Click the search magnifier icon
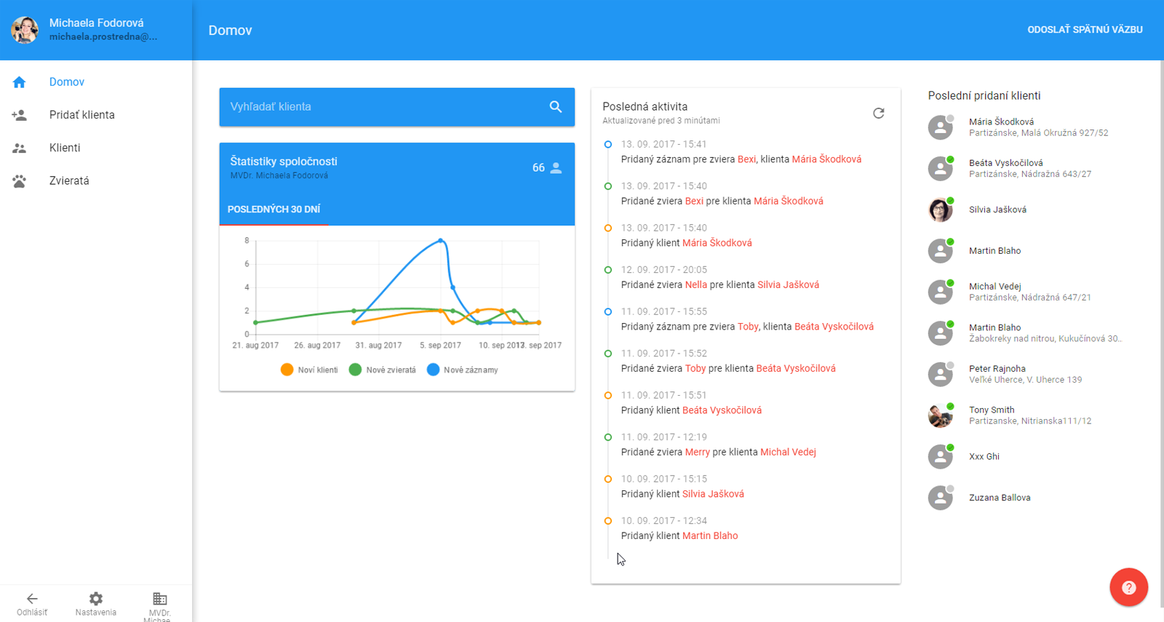The width and height of the screenshot is (1164, 622). pos(556,107)
